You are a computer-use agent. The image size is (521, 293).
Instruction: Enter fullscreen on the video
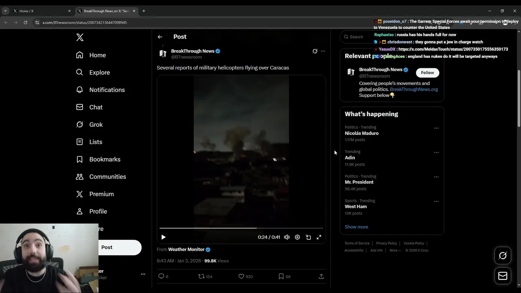point(319,237)
